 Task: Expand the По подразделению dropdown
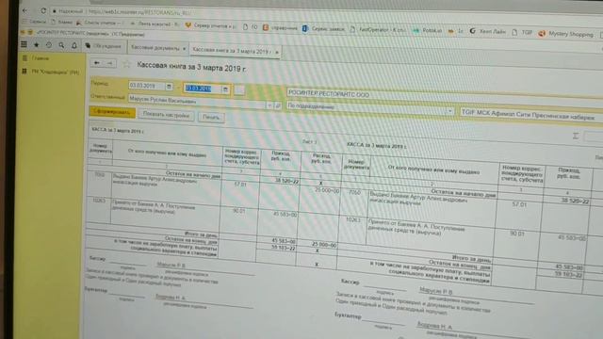click(450, 111)
